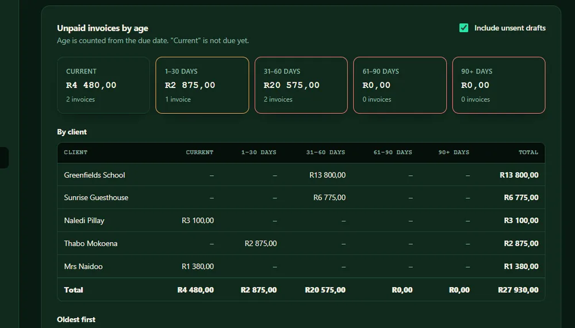The width and height of the screenshot is (575, 328).
Task: Click the By client heading
Action: (x=72, y=132)
